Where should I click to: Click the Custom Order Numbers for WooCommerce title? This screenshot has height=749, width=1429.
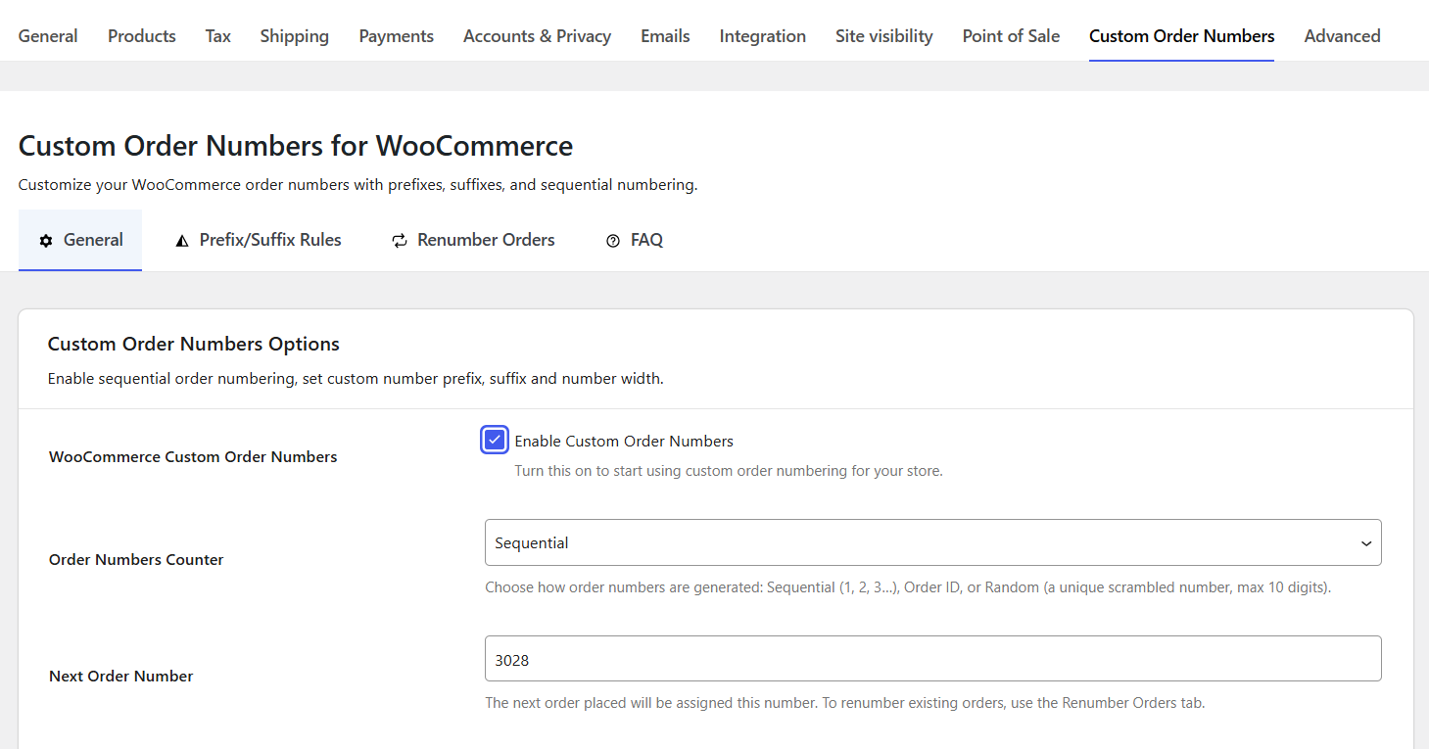point(296,146)
